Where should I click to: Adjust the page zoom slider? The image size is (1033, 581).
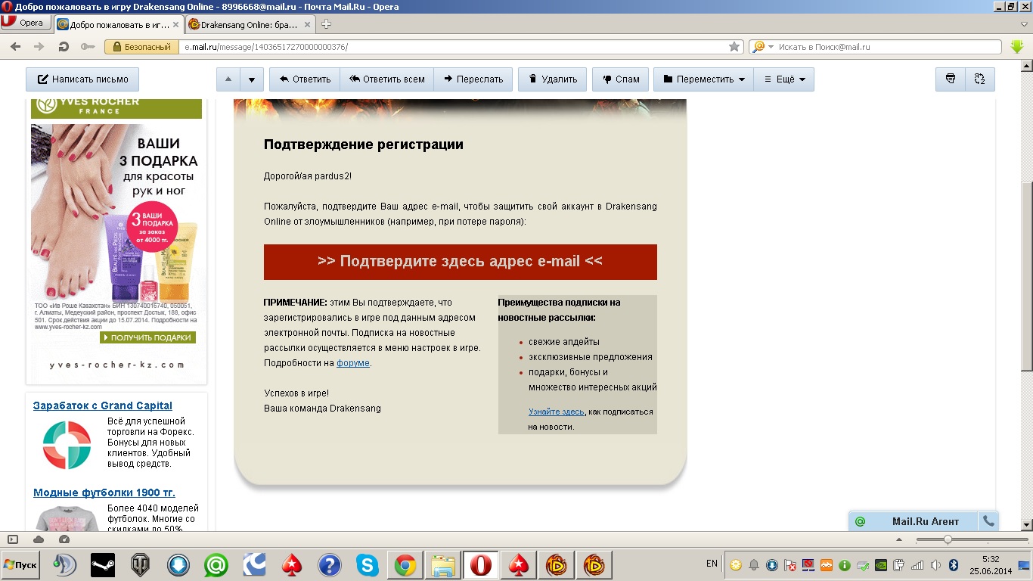pos(948,539)
